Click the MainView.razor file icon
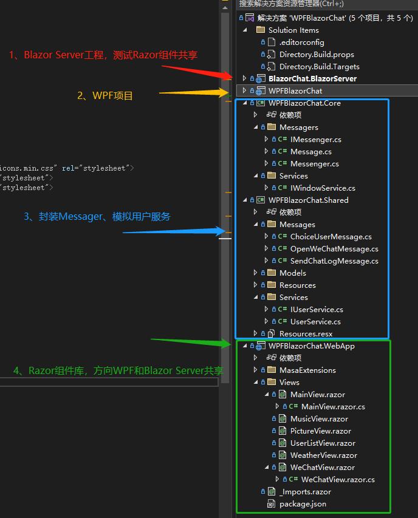This screenshot has height=518, width=418. pyautogui.click(x=283, y=395)
